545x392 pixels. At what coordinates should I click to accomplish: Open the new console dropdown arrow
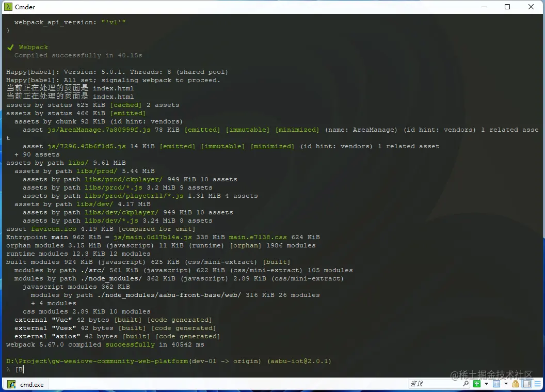486,384
